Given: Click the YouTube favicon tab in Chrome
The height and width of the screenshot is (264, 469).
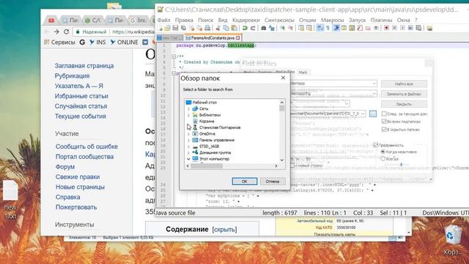Looking at the screenshot, I should [x=51, y=21].
